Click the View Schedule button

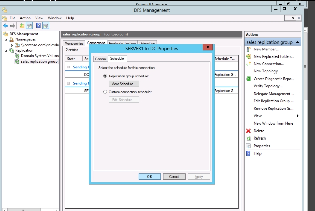124,84
